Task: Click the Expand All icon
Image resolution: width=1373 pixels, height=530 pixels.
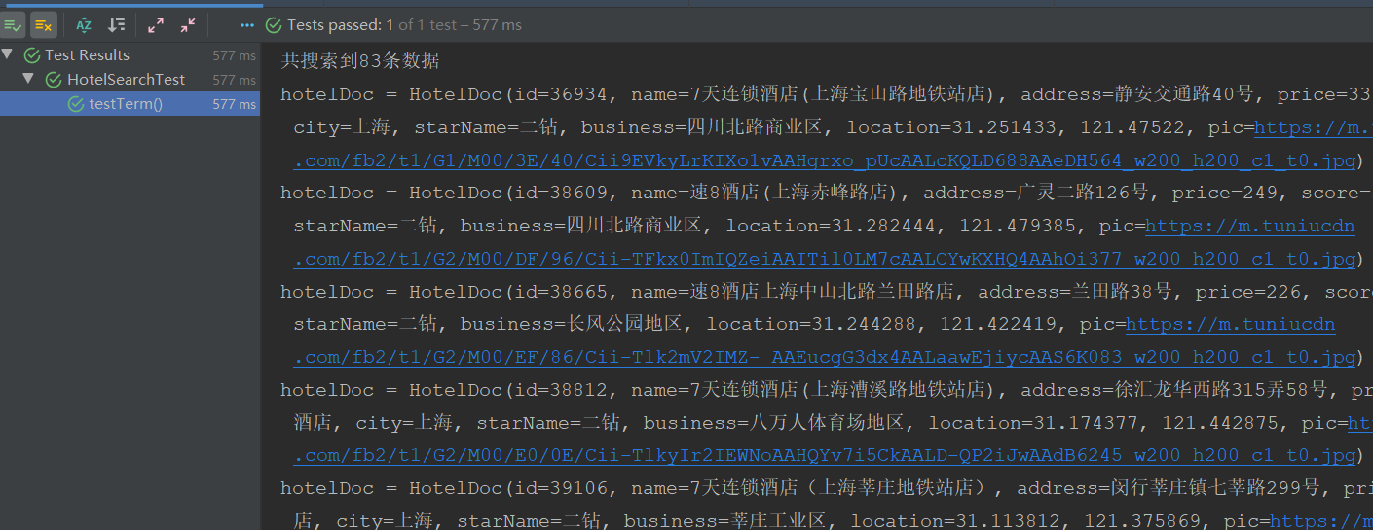Action: pos(156,24)
